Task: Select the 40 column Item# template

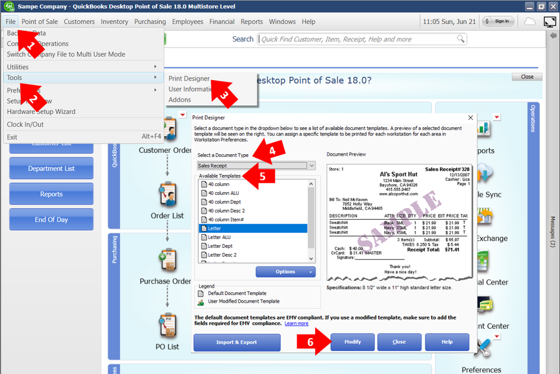Action: point(253,220)
